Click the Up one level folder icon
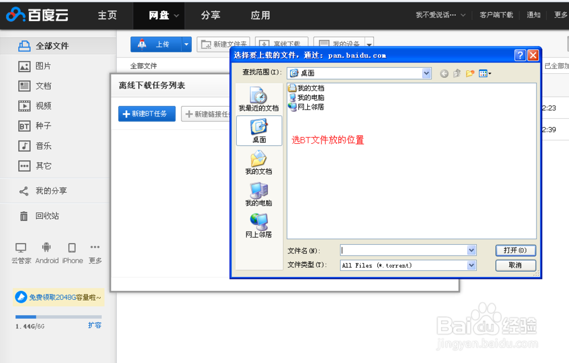 point(457,73)
